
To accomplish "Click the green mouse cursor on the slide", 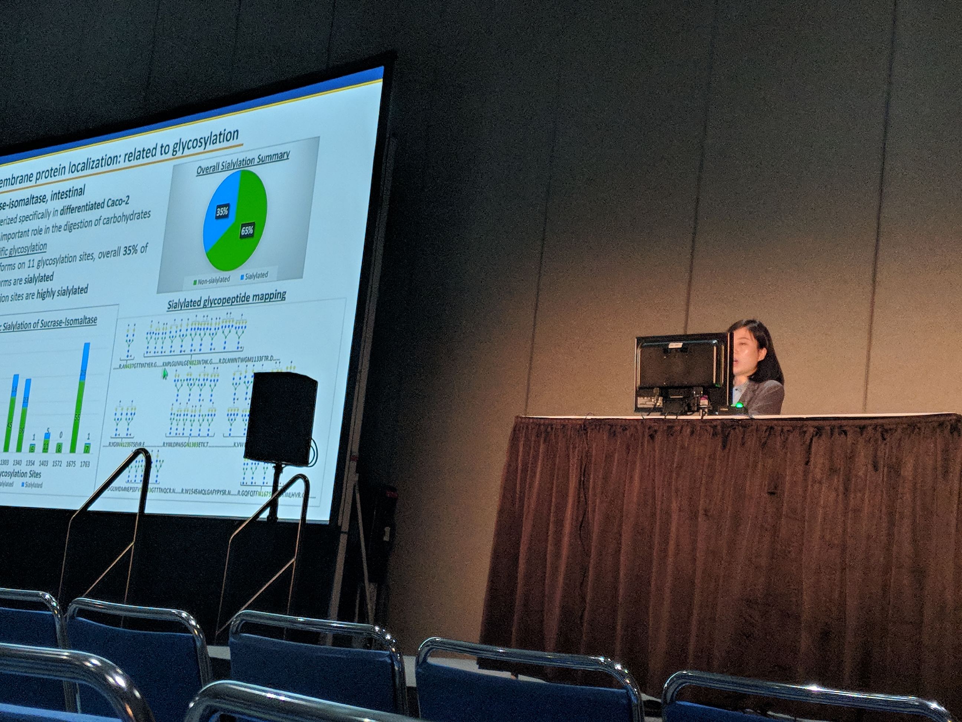I will (x=165, y=373).
